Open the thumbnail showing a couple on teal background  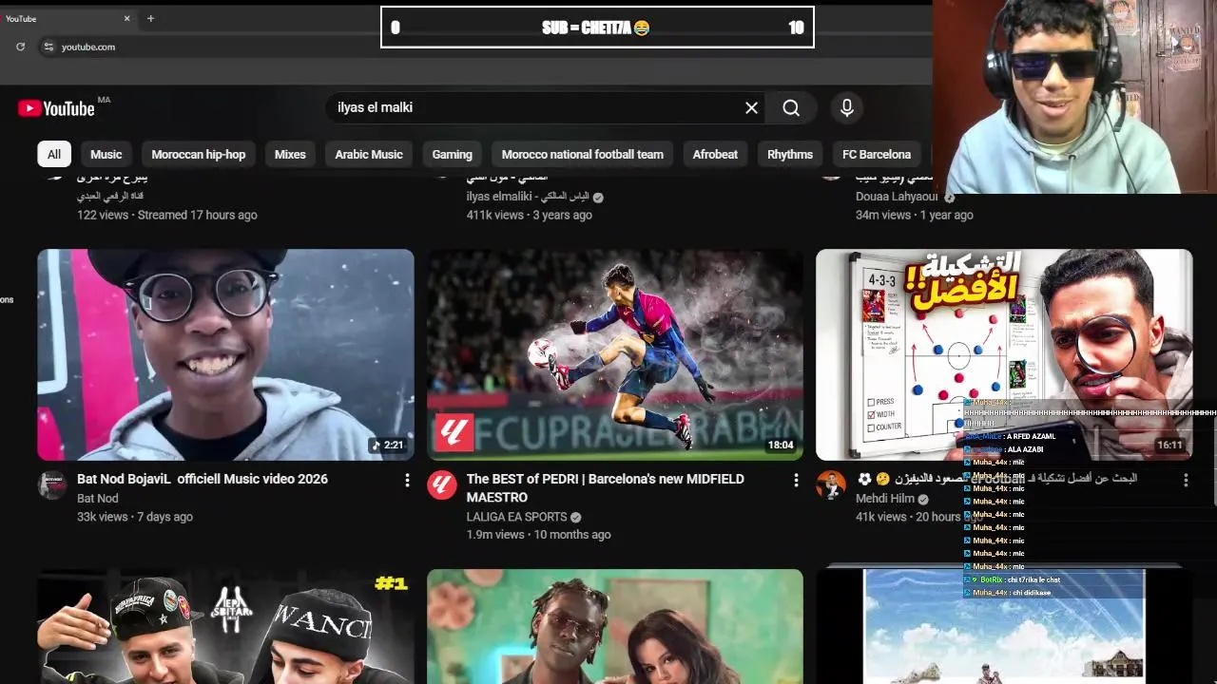click(615, 626)
